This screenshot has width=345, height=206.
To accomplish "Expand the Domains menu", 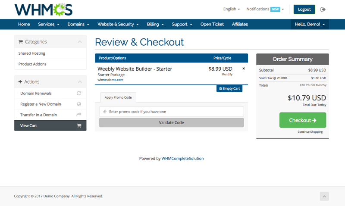I will (x=78, y=24).
